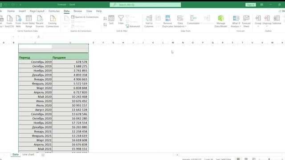Expand Data Validation dropdown arrow
This screenshot has height=160, width=285.
[x=185, y=27]
